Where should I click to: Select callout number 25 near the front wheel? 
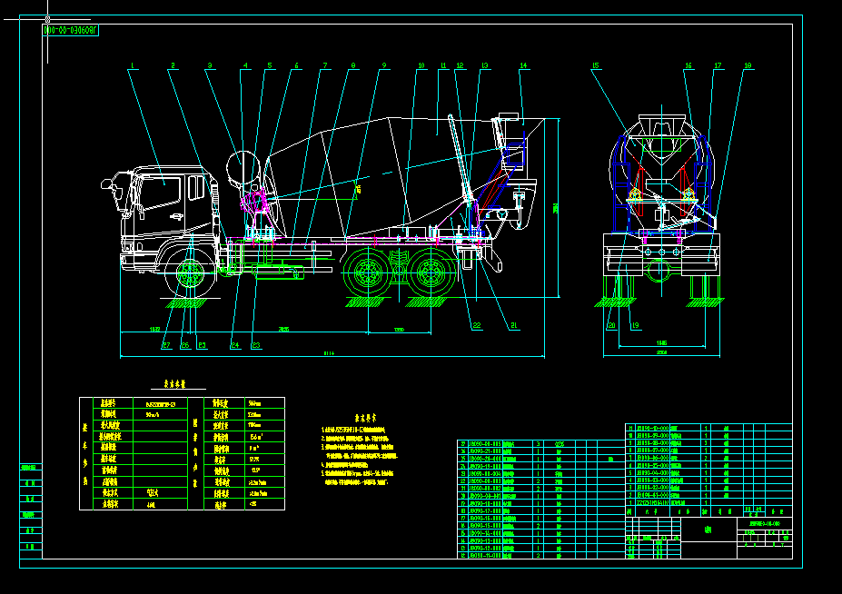coord(202,345)
